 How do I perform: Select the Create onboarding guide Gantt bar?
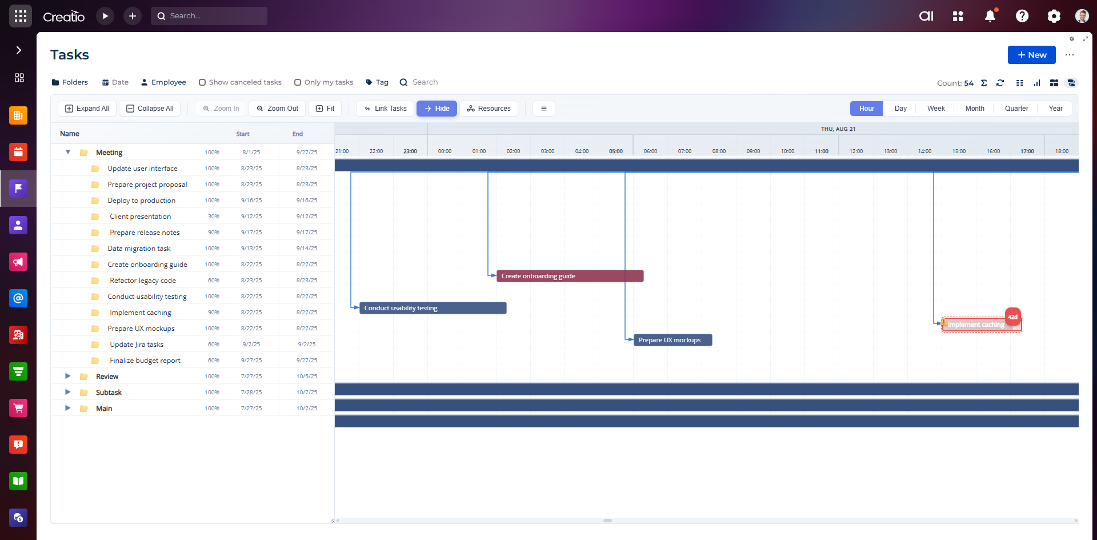(570, 276)
